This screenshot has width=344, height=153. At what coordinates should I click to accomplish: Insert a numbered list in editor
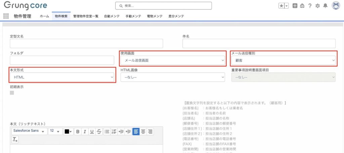(x=114, y=131)
